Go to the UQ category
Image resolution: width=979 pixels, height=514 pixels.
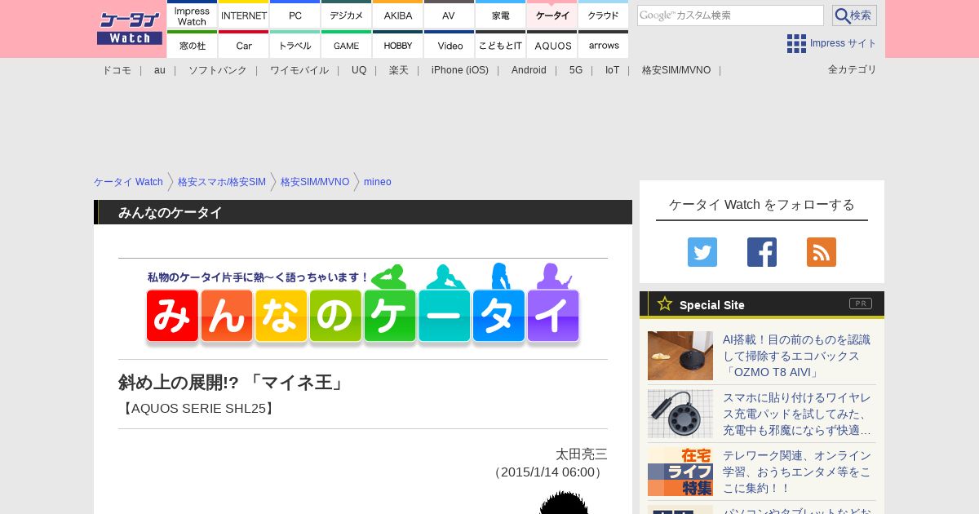click(x=359, y=70)
